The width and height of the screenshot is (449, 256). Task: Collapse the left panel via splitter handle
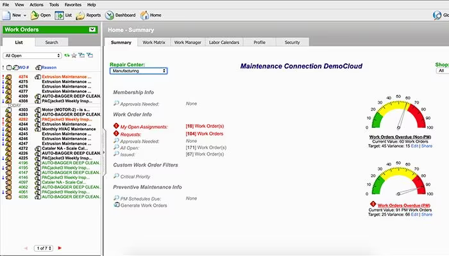[x=104, y=152]
